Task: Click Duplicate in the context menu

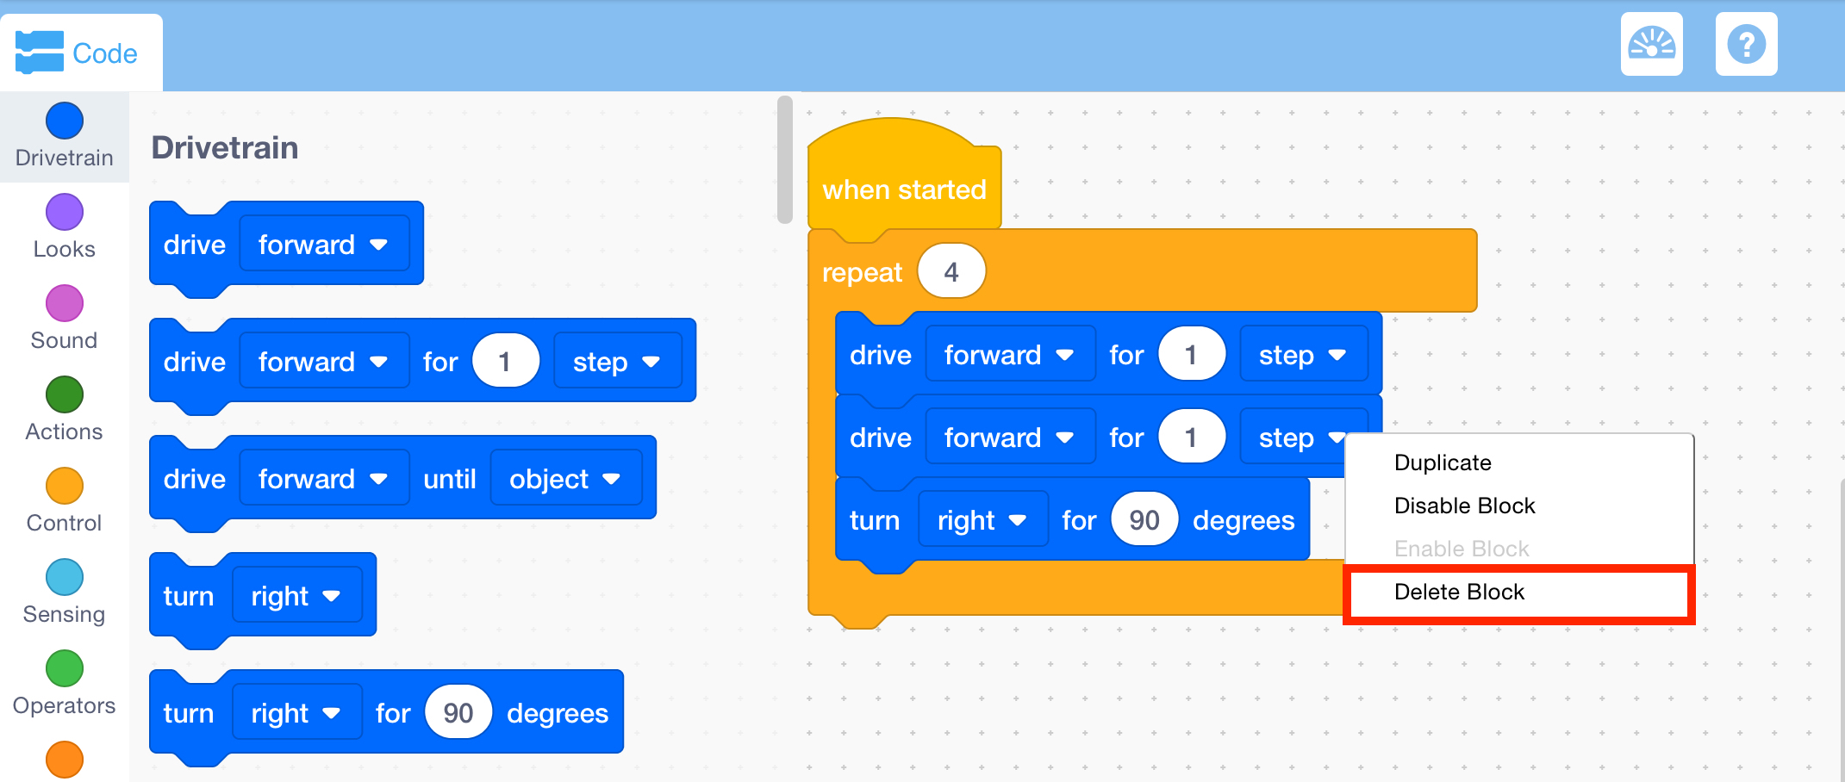Action: [x=1443, y=462]
